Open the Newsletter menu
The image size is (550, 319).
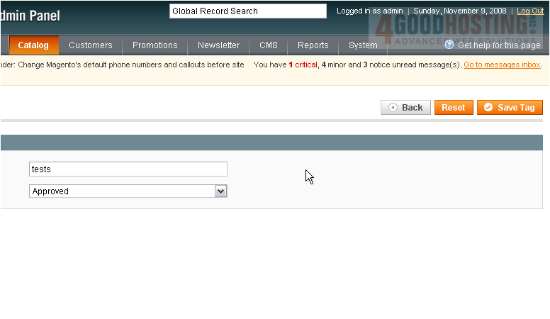[x=218, y=45]
